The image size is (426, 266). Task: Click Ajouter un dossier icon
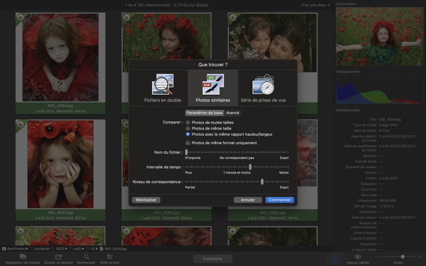coord(59,256)
